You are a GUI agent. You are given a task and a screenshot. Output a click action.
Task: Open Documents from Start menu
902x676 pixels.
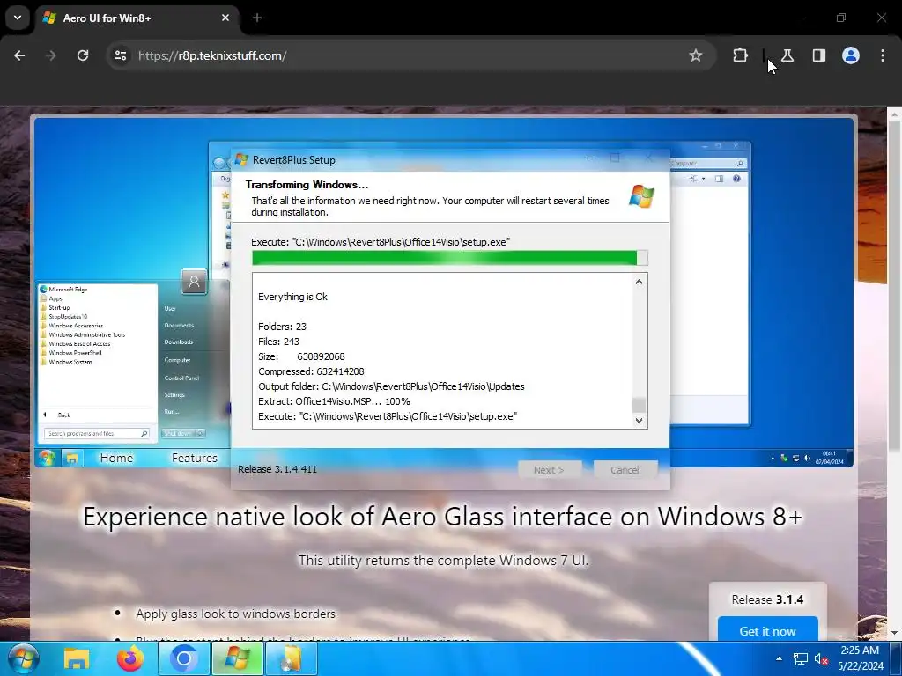(179, 326)
